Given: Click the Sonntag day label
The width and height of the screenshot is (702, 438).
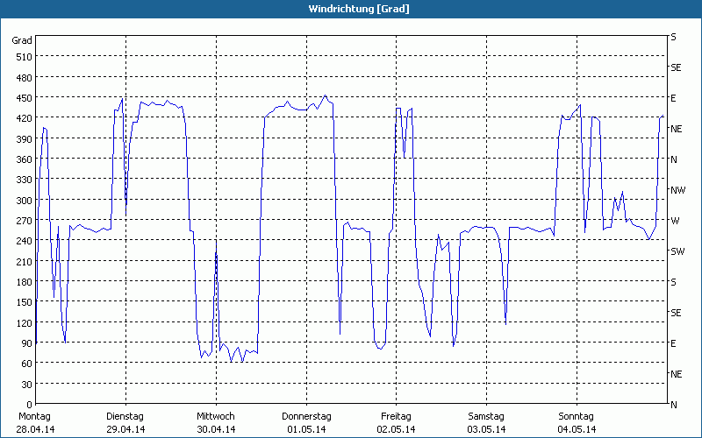Looking at the screenshot, I should tap(577, 416).
